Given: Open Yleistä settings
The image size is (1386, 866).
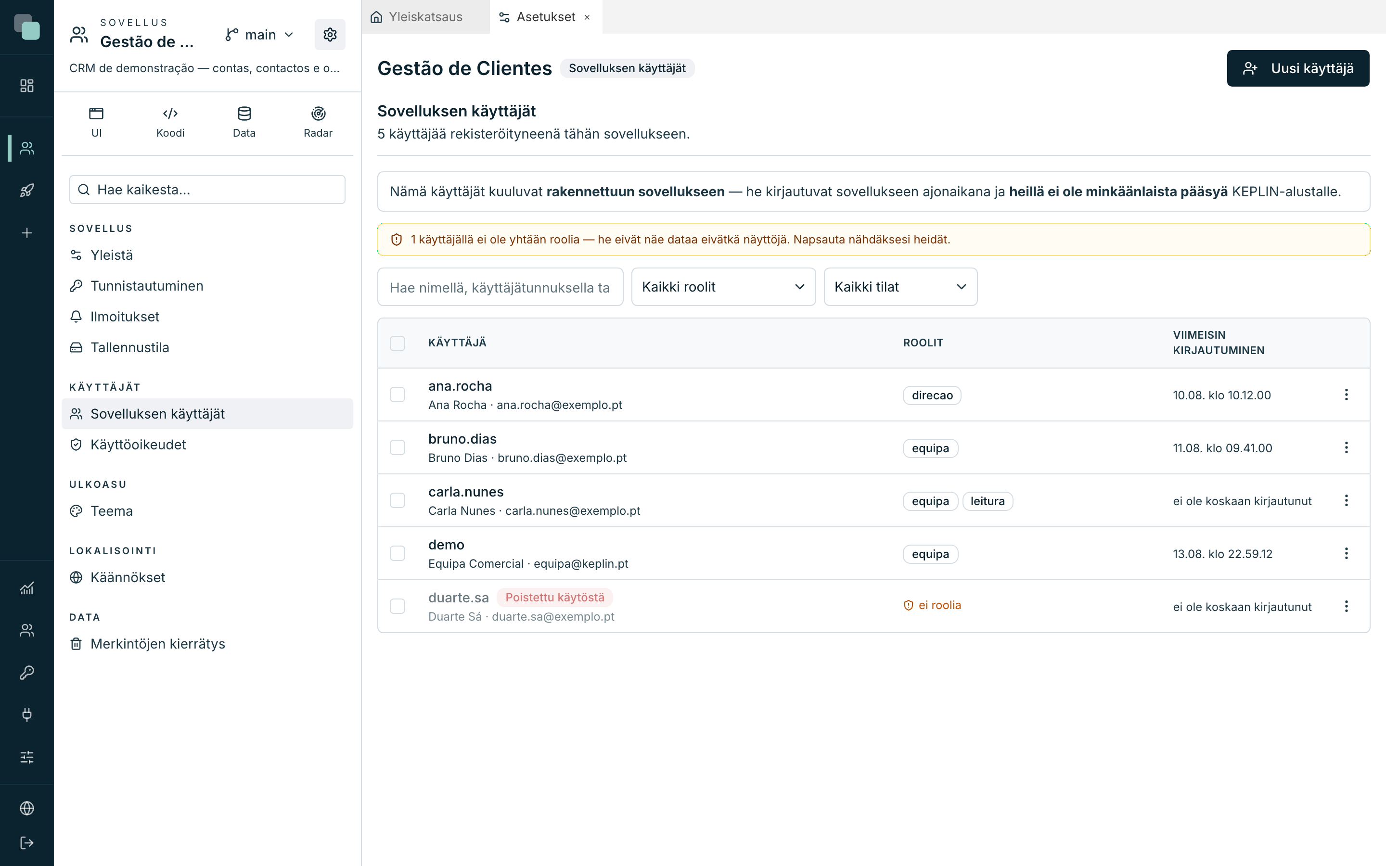Looking at the screenshot, I should (207, 255).
